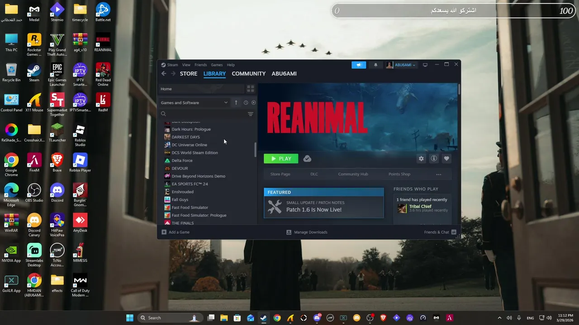
Task: Open the OBS Studio desktop icon
Action: click(x=34, y=193)
